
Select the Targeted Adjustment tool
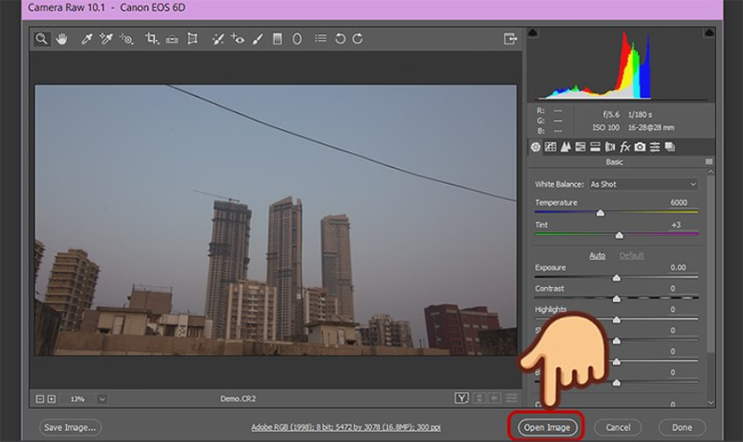click(x=126, y=39)
